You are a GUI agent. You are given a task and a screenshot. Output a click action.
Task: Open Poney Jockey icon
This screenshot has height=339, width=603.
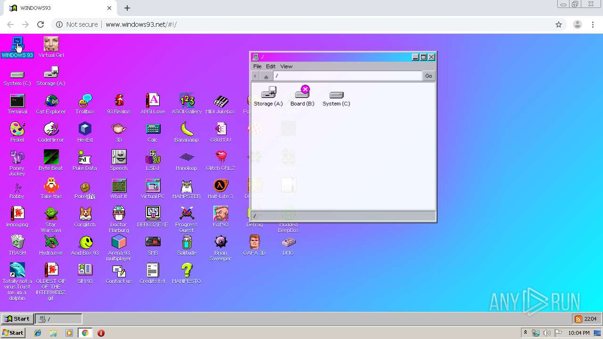click(x=17, y=163)
